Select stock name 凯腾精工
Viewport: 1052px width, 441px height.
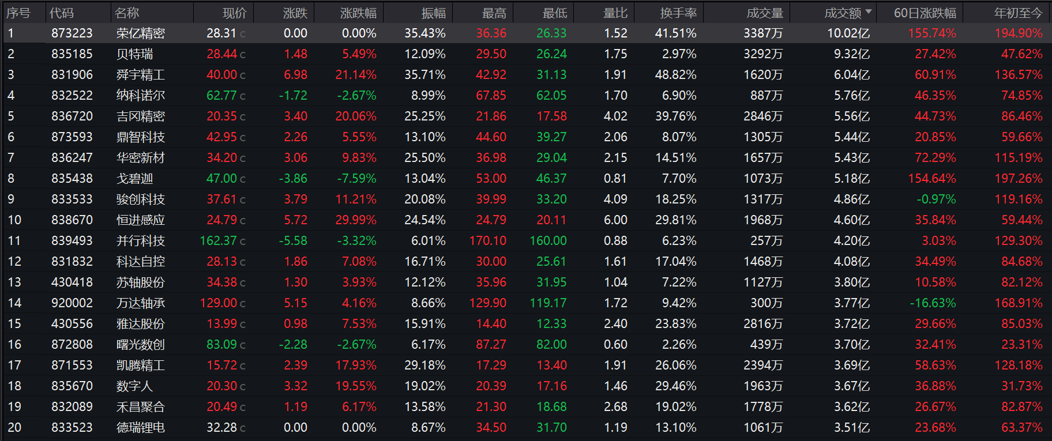[141, 365]
